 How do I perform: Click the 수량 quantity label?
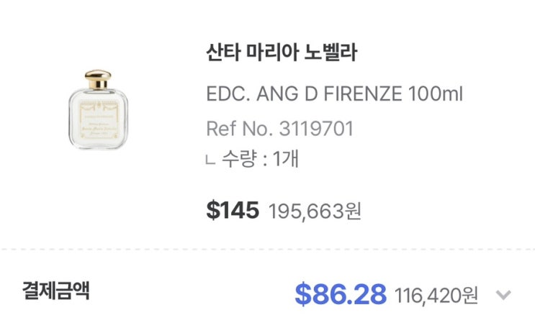[237, 159]
